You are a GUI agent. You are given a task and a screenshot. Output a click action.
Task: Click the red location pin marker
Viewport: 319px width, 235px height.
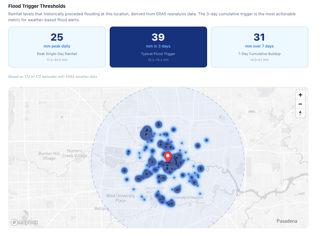click(x=168, y=156)
